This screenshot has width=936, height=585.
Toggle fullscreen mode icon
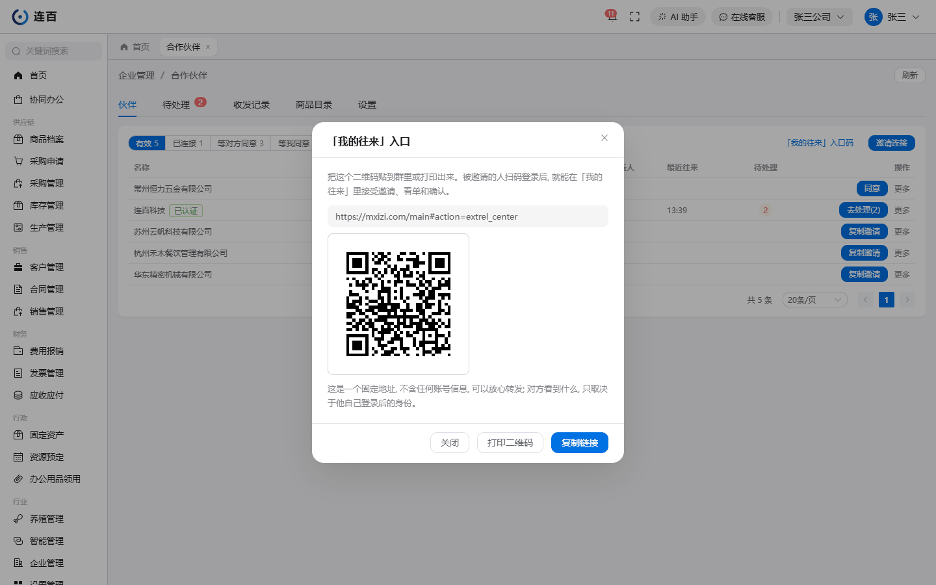635,17
